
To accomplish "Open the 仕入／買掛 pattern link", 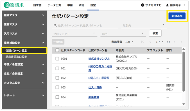I will tap(95, 87).
